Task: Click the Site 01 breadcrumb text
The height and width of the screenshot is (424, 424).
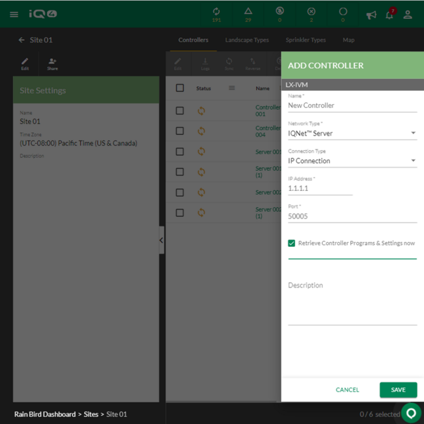Action: coord(117,414)
